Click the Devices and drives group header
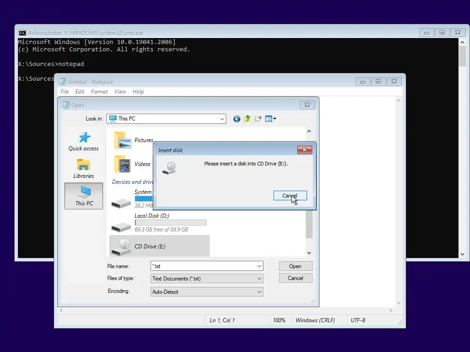 click(x=133, y=181)
